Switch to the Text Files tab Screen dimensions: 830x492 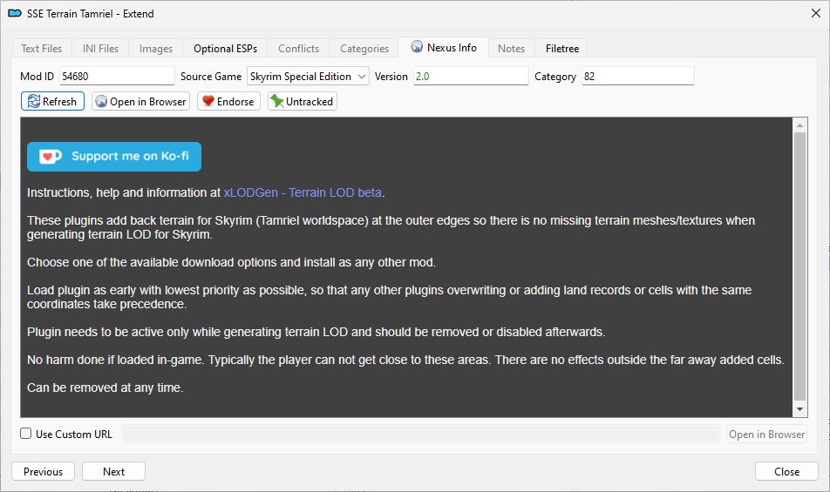(x=41, y=49)
